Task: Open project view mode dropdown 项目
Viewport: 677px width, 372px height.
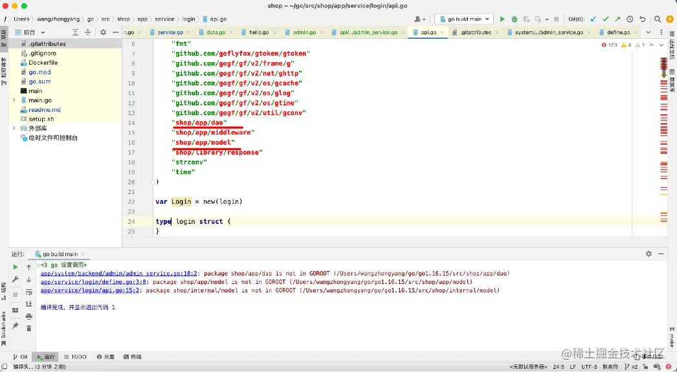Action: click(x=30, y=32)
